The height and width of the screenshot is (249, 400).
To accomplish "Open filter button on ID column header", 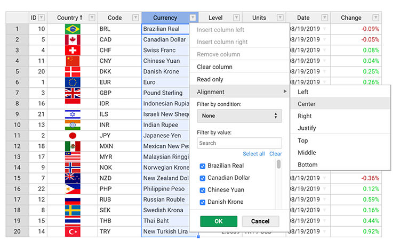I will [x=42, y=18].
